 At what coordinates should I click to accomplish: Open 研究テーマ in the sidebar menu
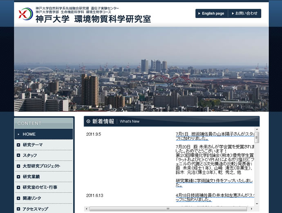(x=43, y=145)
